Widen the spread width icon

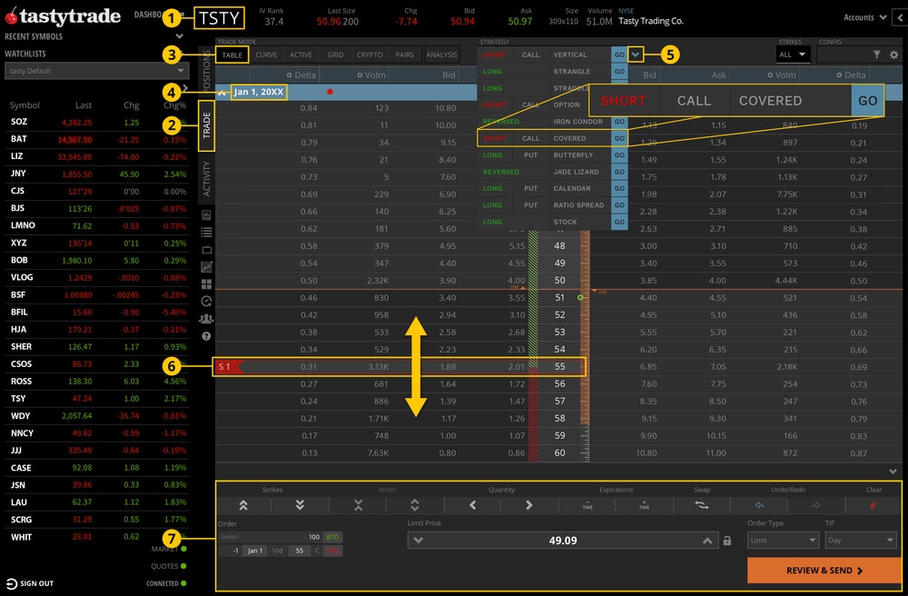click(415, 505)
